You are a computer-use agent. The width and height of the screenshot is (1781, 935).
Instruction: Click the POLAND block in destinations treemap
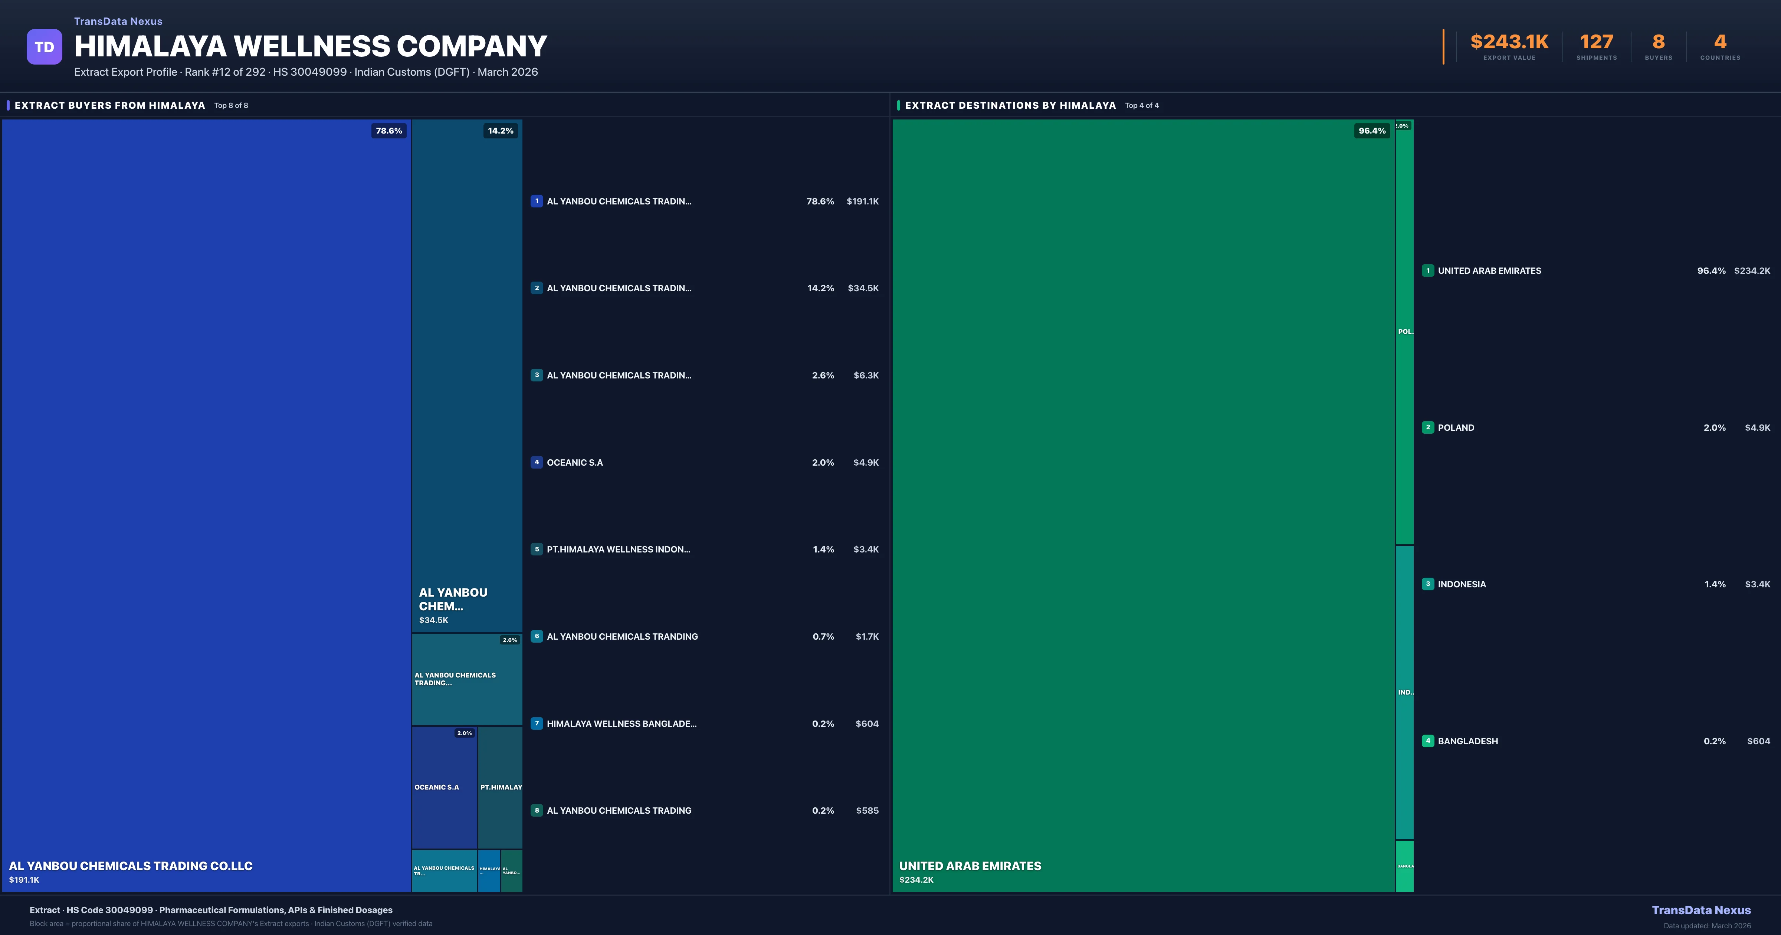[1404, 332]
